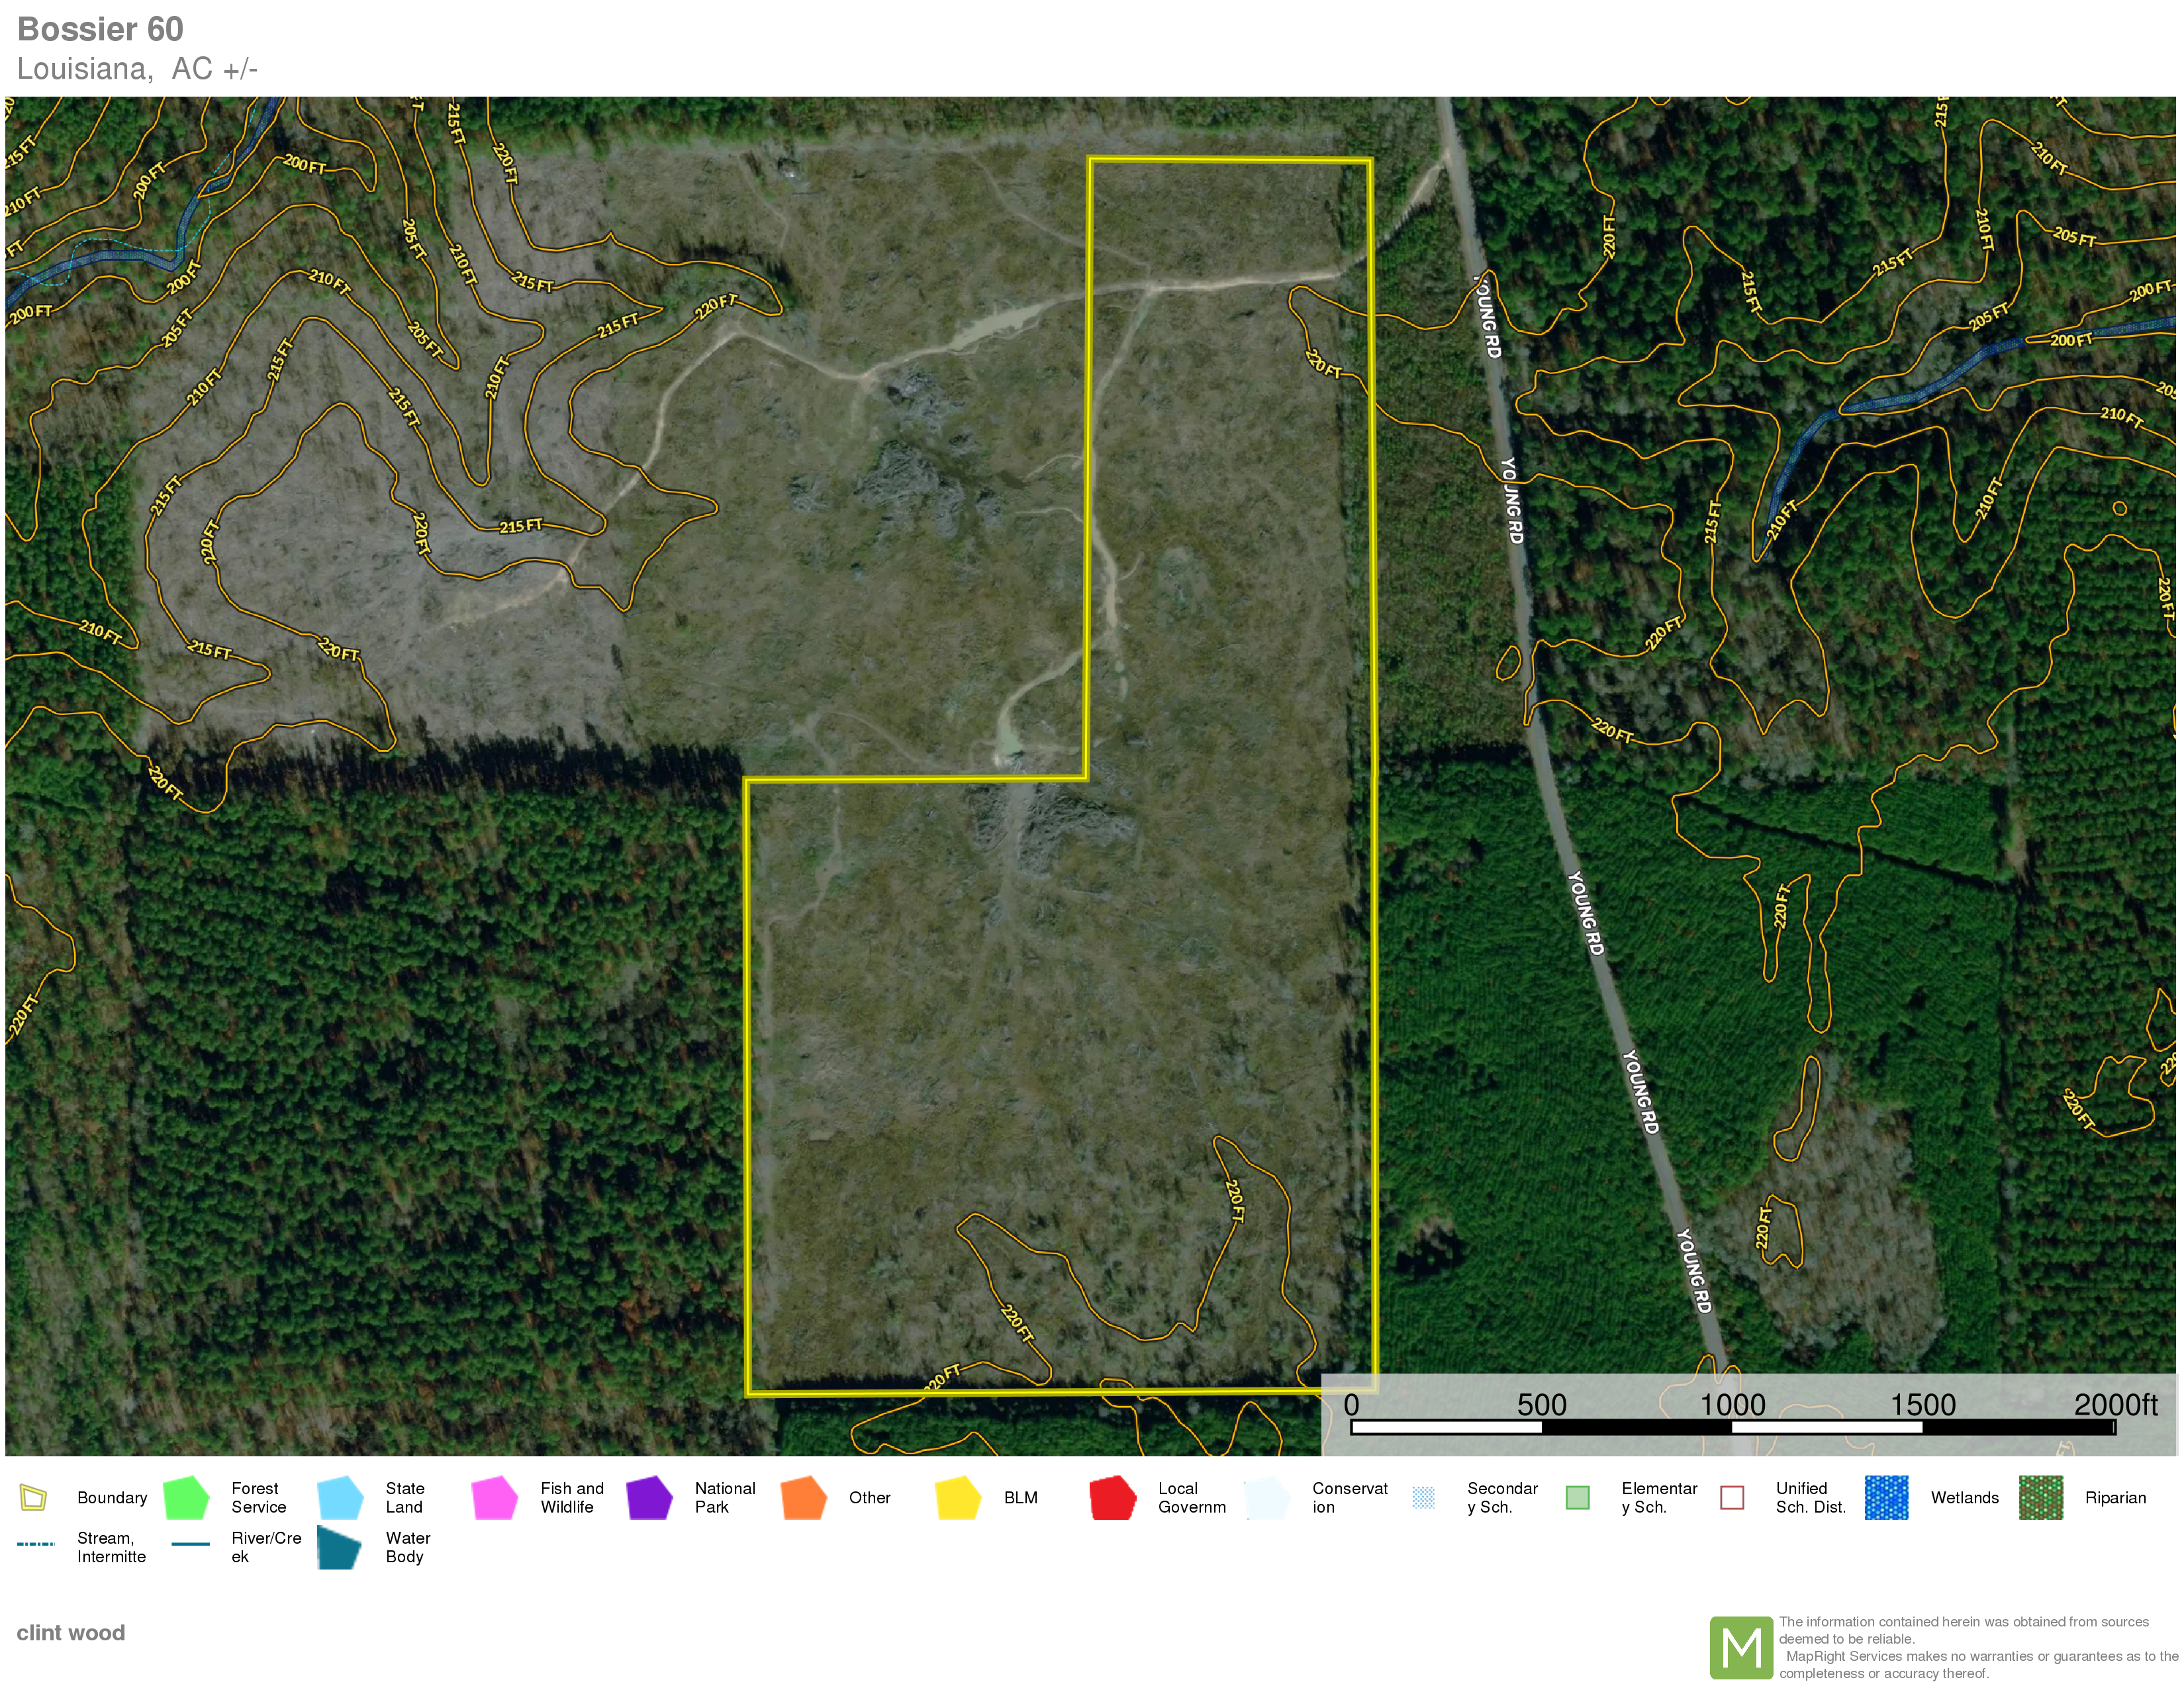This screenshot has height=1688, width=2184.
Task: Click the red Local Government legend icon
Action: point(1112,1497)
